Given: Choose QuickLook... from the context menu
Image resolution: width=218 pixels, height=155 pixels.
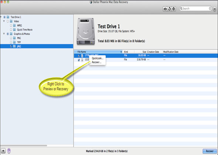Looking at the screenshot, I should 98,58.
